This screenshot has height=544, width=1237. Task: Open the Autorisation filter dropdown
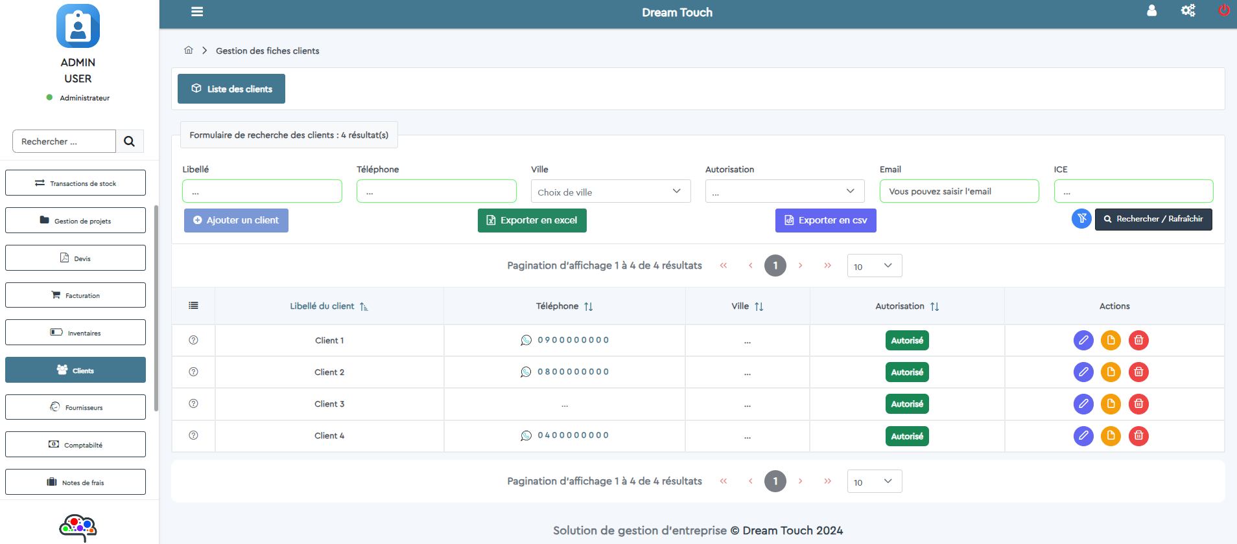785,191
